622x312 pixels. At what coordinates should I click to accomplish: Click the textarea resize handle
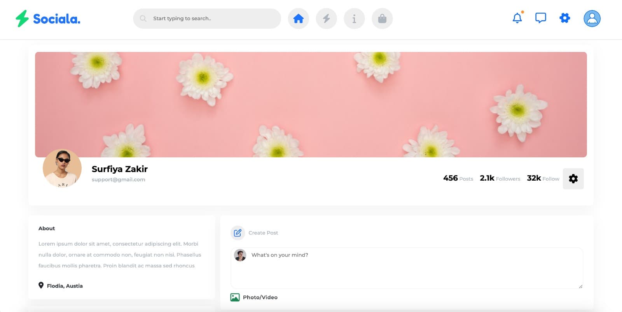pos(580,286)
